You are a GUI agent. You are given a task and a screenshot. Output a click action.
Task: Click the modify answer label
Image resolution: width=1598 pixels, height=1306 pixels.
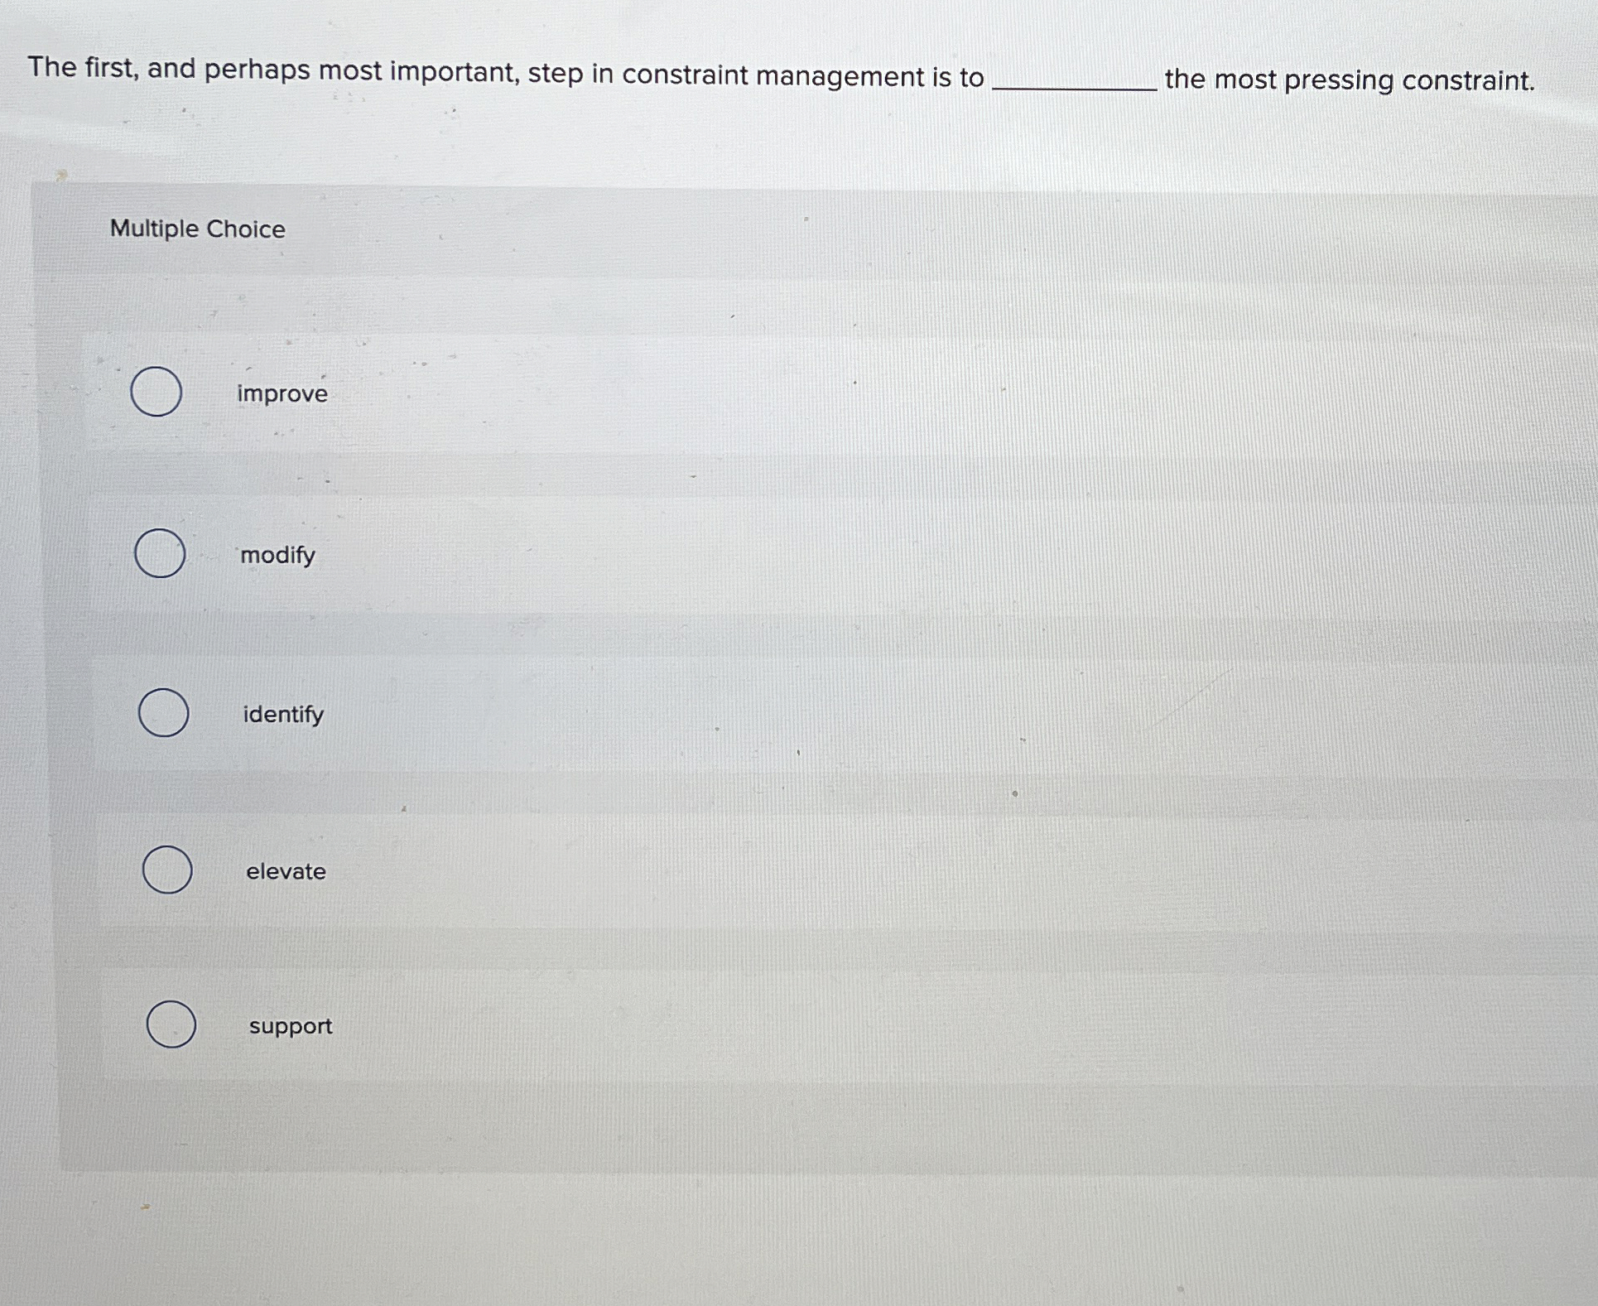pos(277,556)
